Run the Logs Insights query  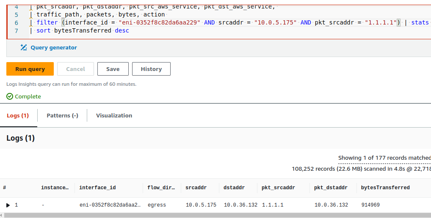(x=30, y=69)
